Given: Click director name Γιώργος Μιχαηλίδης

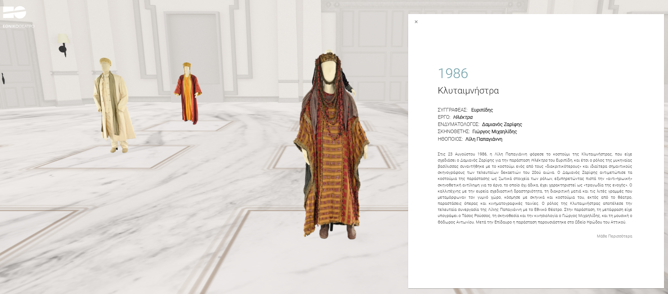Looking at the screenshot, I should coord(495,132).
